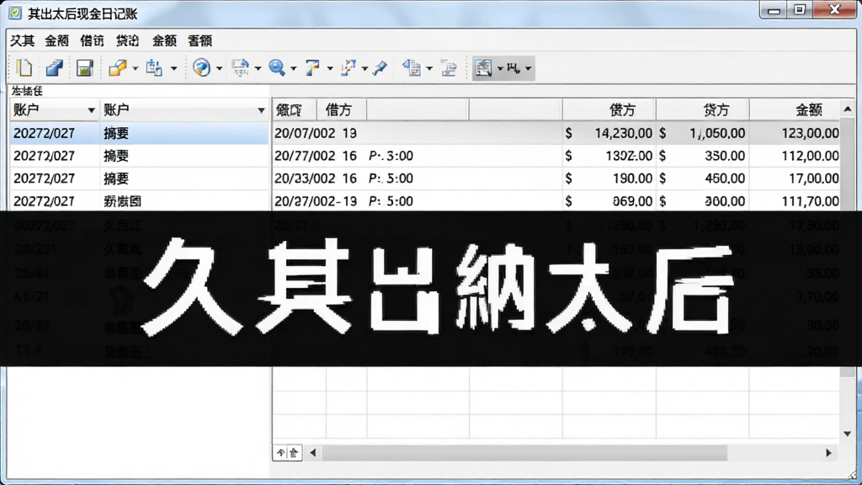Click the left arrow of the horizontal scrollbar
The image size is (862, 485).
pyautogui.click(x=313, y=452)
